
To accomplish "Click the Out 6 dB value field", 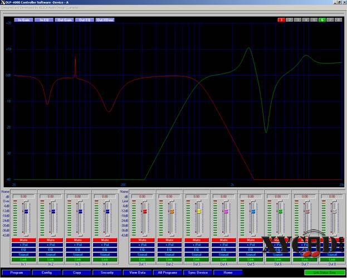I will pos(278,197).
